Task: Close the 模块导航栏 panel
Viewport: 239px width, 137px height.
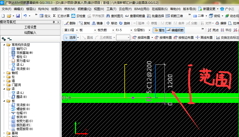Action: [x=58, y=22]
